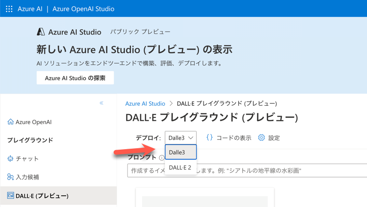This screenshot has width=367, height=207.
Task: Click the DALL·E image icon in the sidebar
Action: [10, 195]
